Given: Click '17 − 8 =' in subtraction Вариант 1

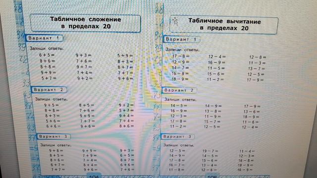Looking at the screenshot, I should point(181,56).
